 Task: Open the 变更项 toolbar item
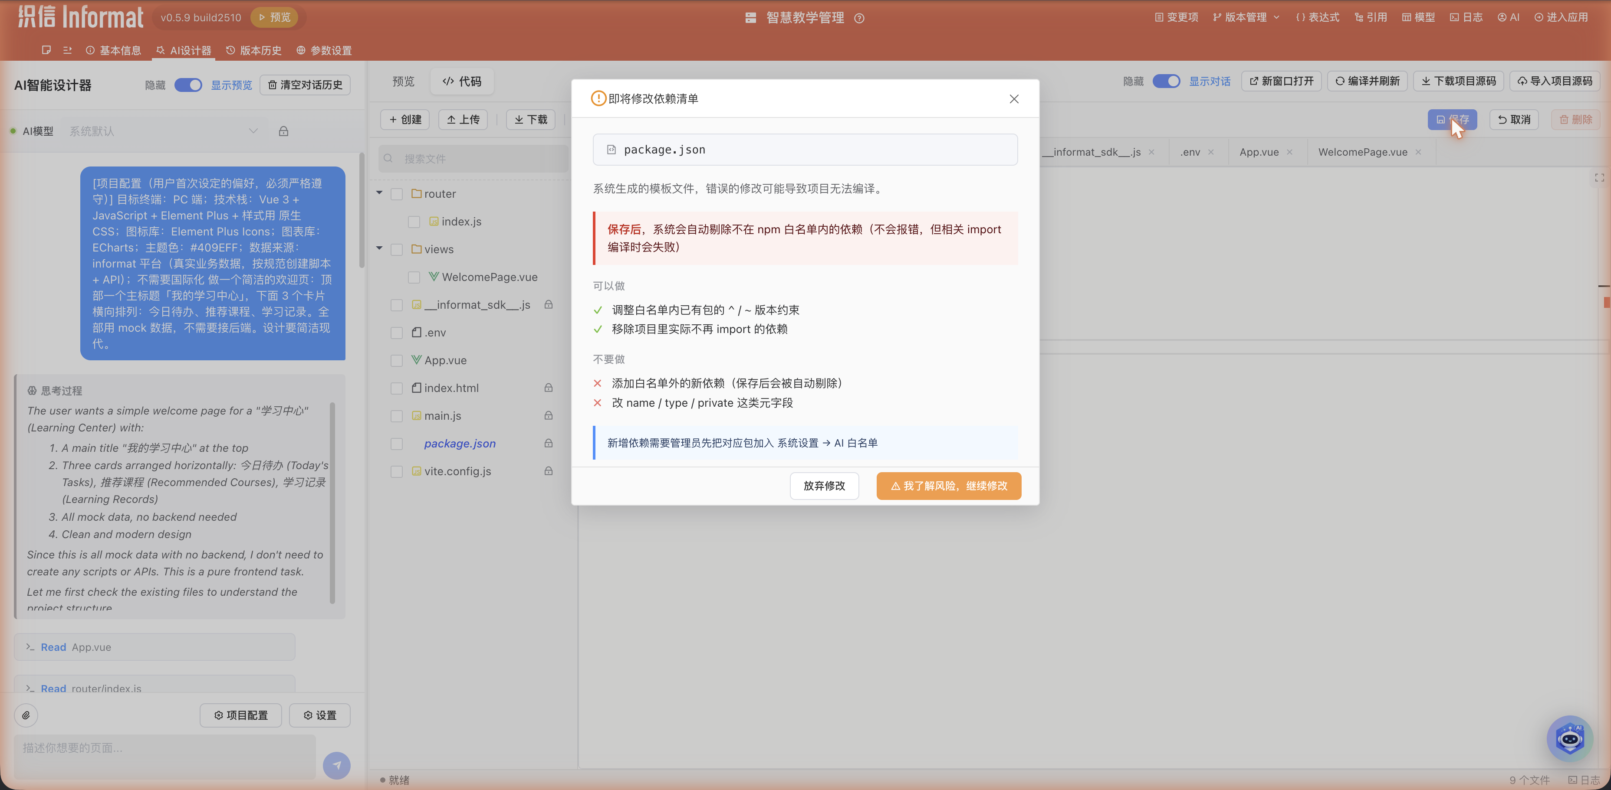point(1176,17)
